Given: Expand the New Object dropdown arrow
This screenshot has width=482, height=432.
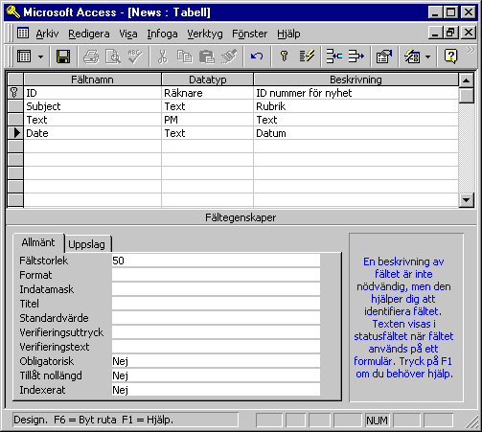Looking at the screenshot, I should (x=428, y=57).
